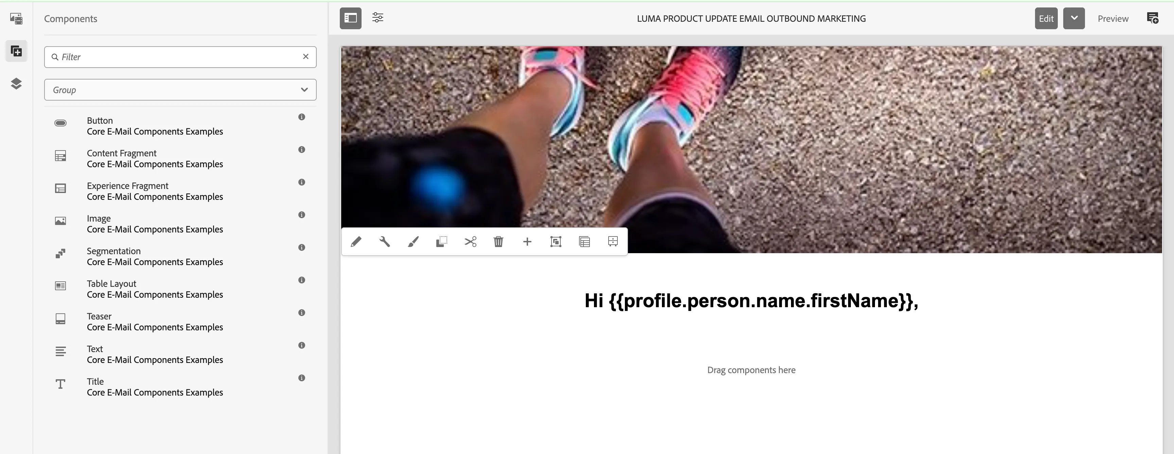Switch to Preview mode

[x=1113, y=19]
